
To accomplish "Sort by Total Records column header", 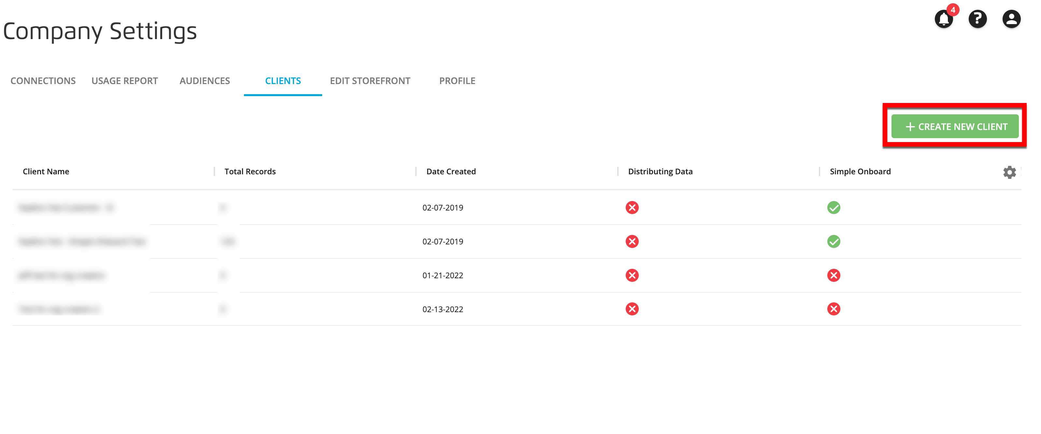I will coord(250,171).
